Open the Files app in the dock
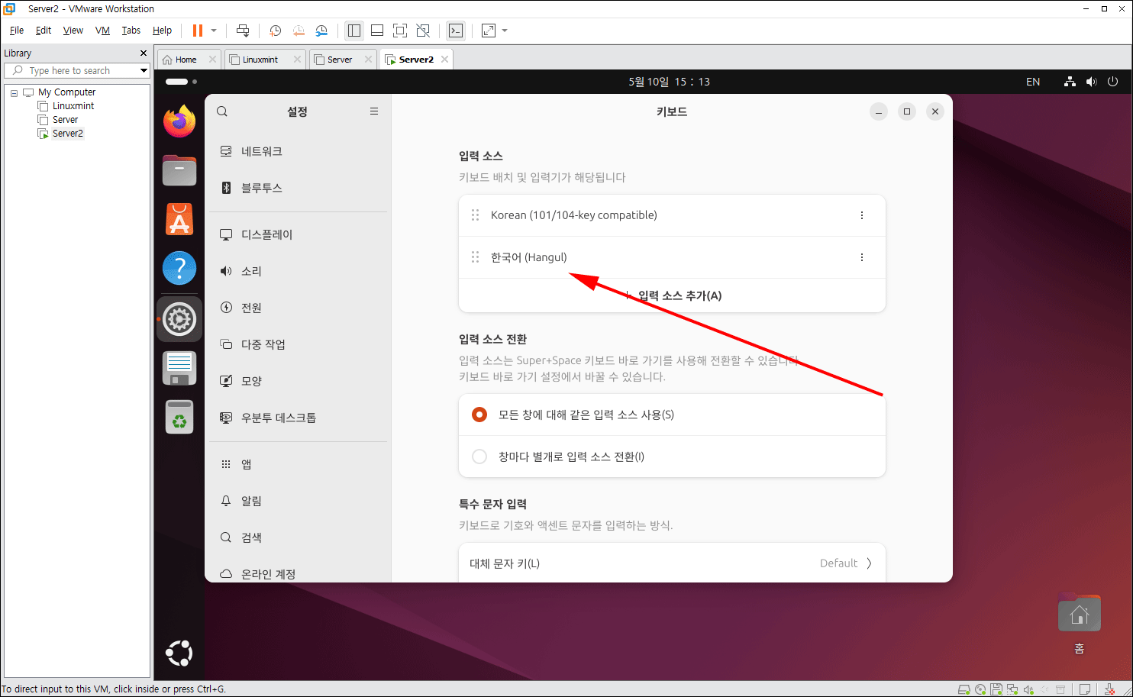1133x697 pixels. [x=179, y=170]
